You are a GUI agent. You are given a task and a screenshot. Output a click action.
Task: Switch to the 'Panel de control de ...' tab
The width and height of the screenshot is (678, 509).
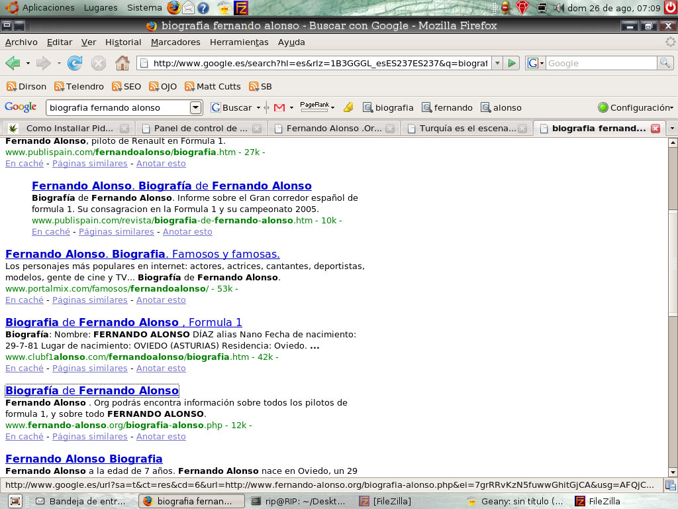(x=201, y=128)
